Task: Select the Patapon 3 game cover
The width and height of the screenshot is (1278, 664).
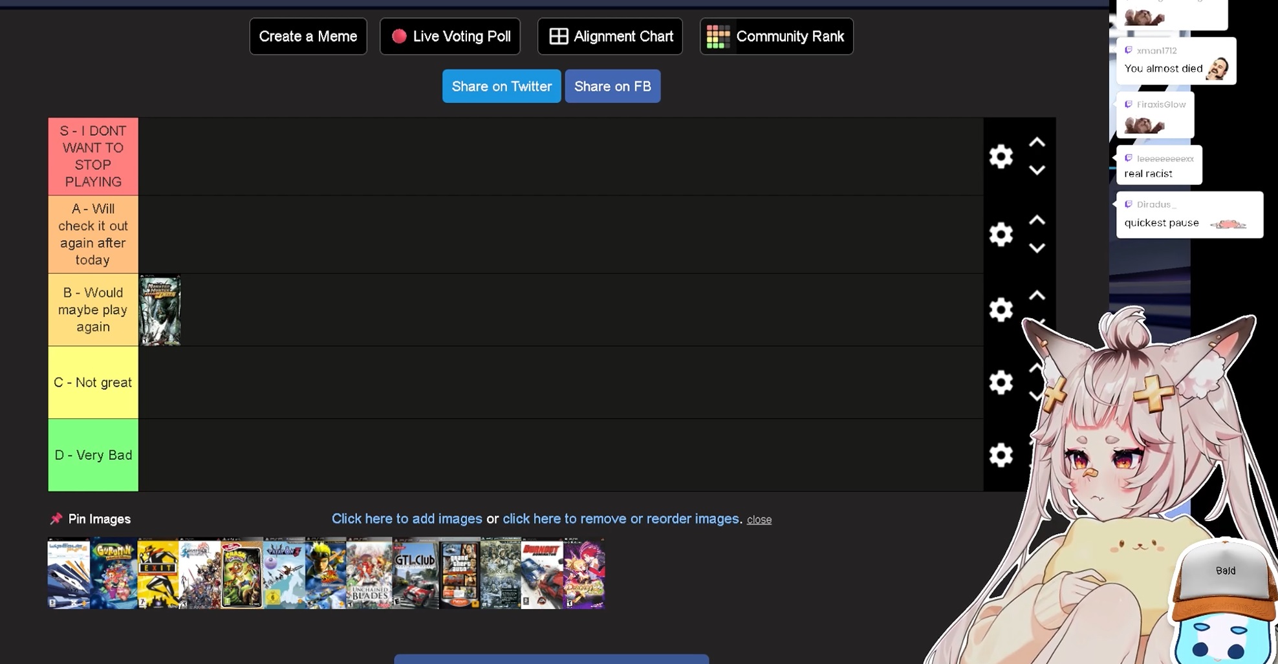Action: click(284, 573)
